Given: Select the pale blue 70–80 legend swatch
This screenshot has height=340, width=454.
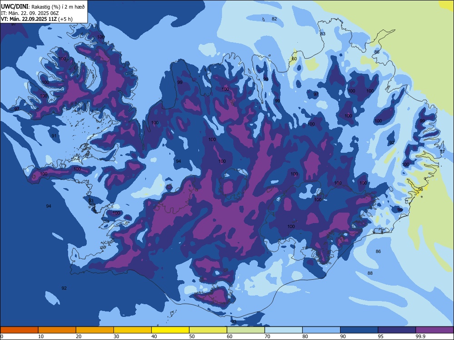Looking at the screenshot, I should (284, 330).
